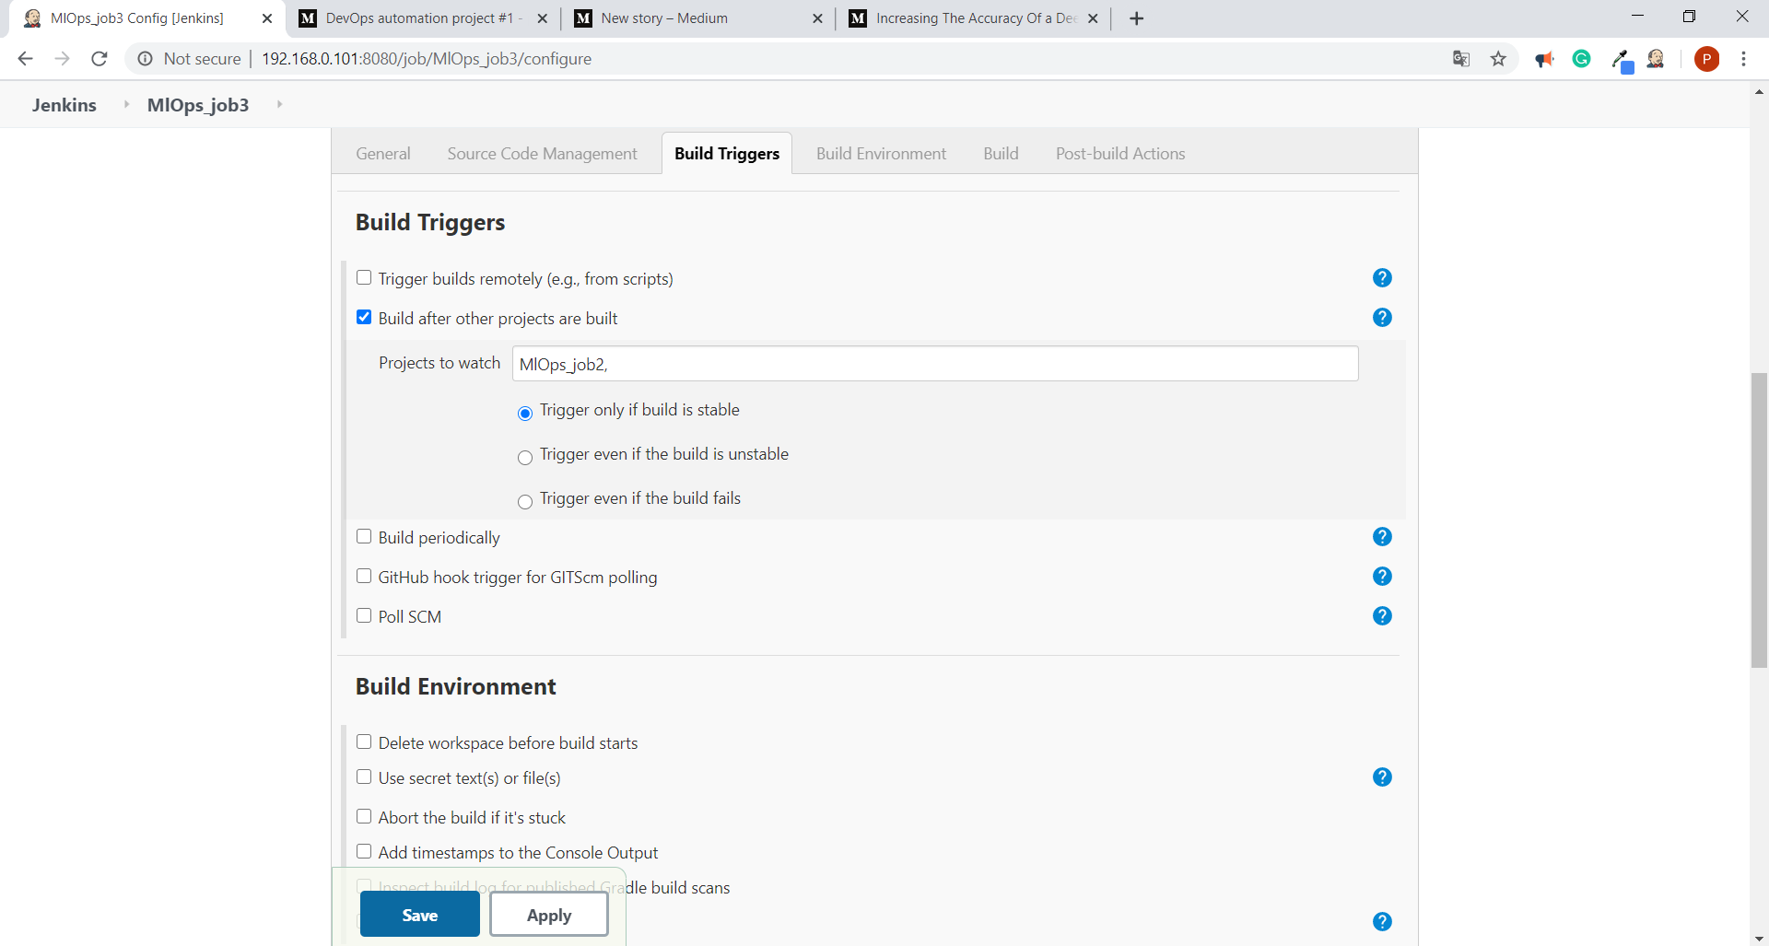The height and width of the screenshot is (946, 1769).
Task: Close the MlOps_job3 Config tab
Action: [x=267, y=18]
